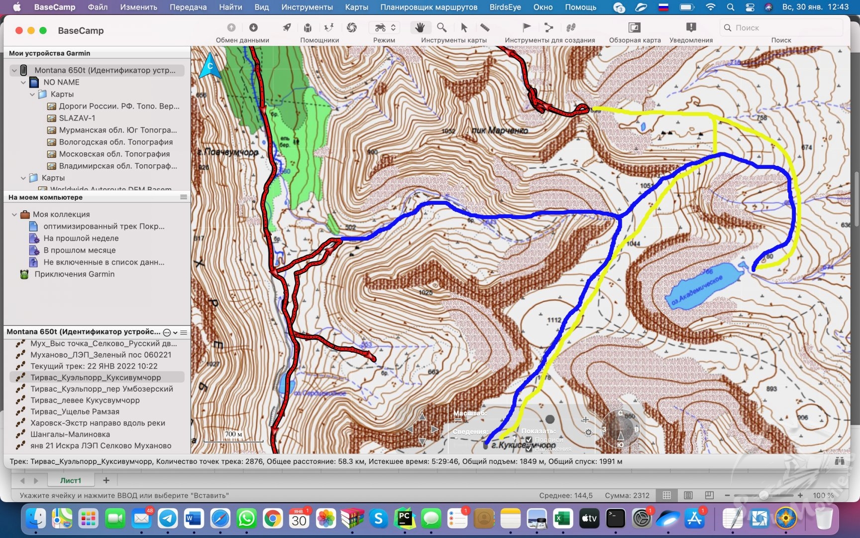Click spreadsheet normal grid view icon
Viewport: 860px width, 538px height.
pos(667,495)
